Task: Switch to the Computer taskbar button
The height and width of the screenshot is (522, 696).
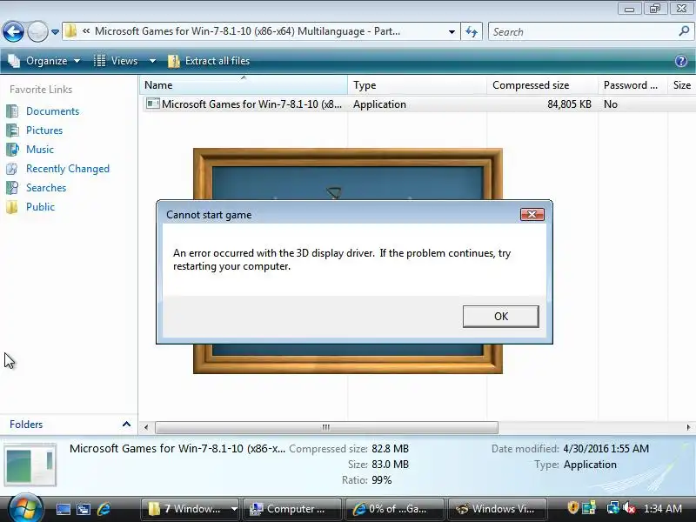Action: pos(292,509)
